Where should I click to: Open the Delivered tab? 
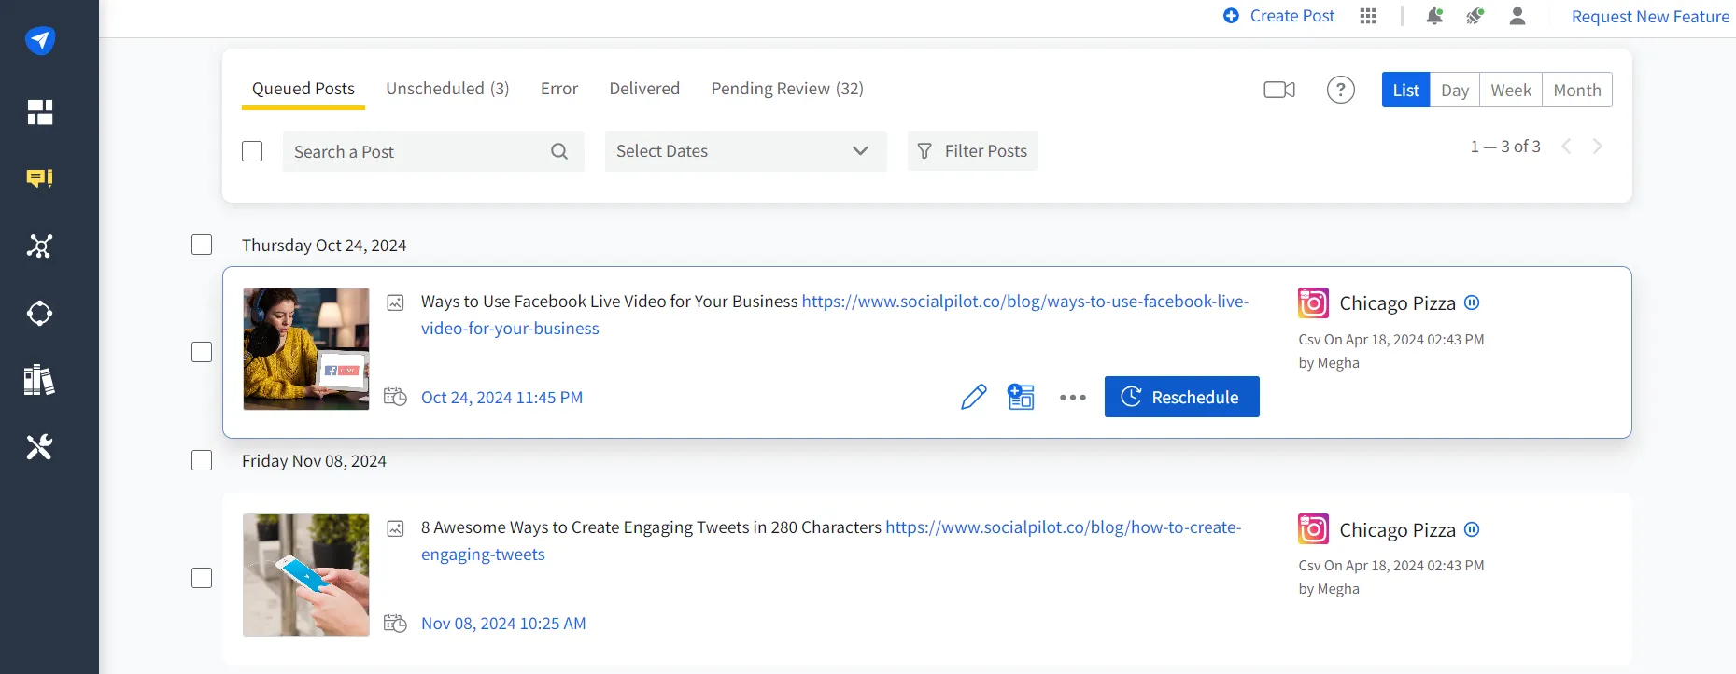point(644,89)
